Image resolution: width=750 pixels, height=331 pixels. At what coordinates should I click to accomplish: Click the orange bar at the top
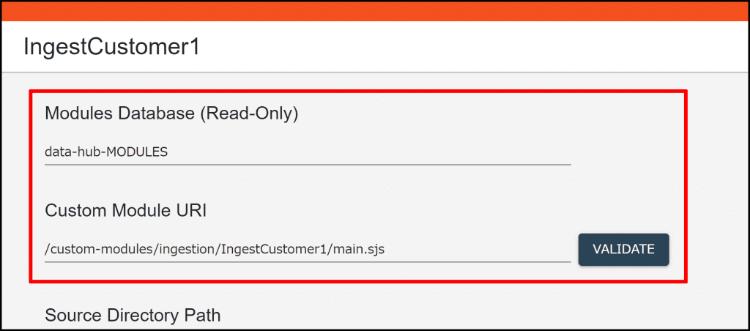pyautogui.click(x=375, y=10)
